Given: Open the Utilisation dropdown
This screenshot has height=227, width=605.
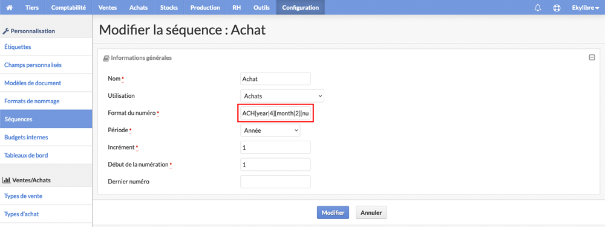Looking at the screenshot, I should tap(282, 96).
